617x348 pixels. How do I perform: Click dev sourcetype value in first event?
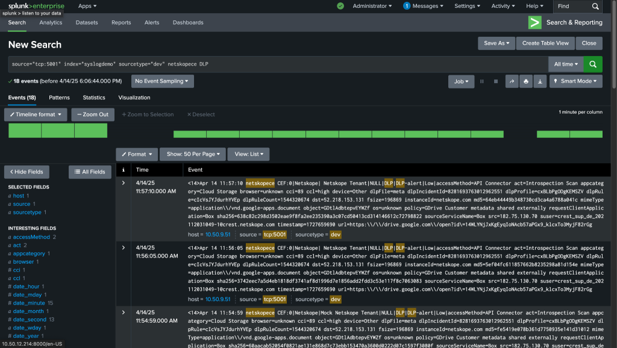(x=336, y=235)
